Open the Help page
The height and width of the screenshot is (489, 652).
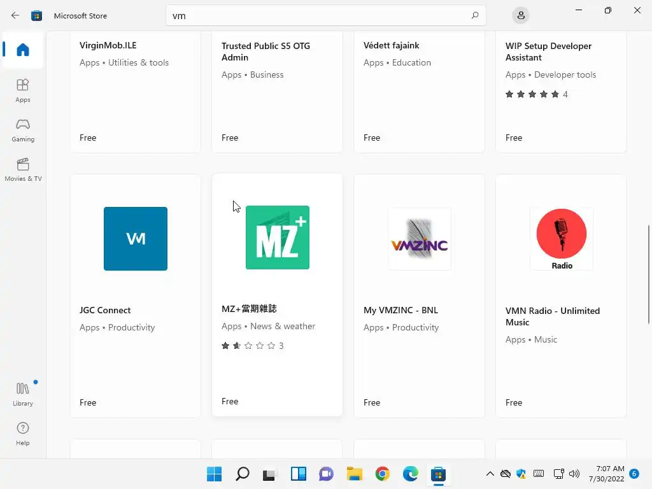23,434
